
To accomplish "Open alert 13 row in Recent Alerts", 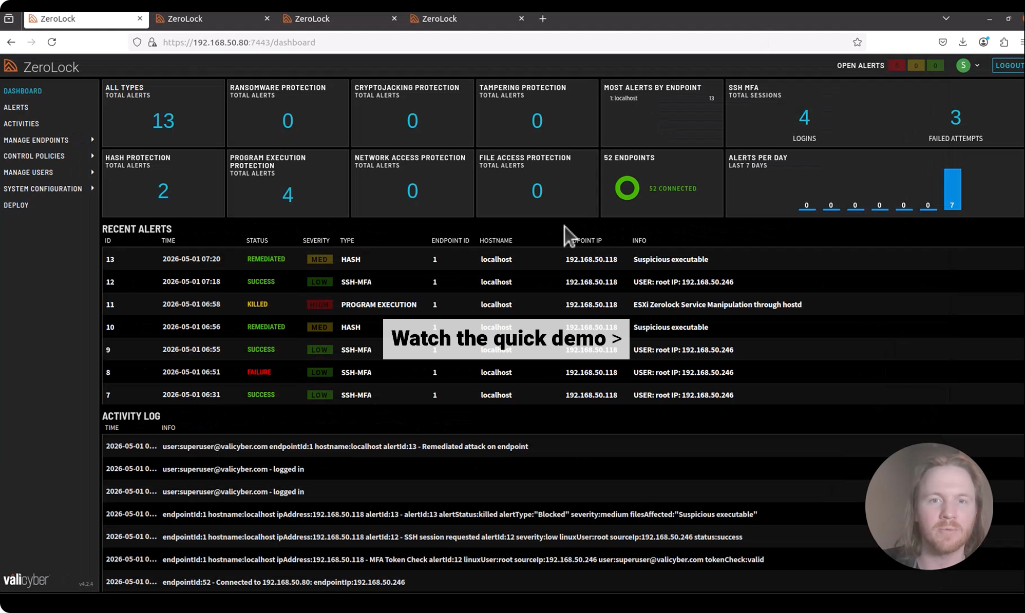I will 563,259.
